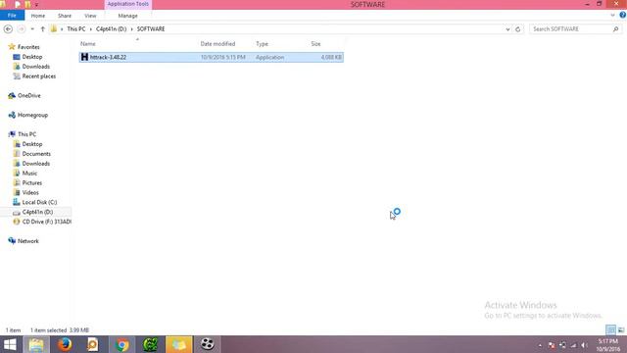This screenshot has width=627, height=353.
Task: Open the film reel app on taskbar
Action: click(x=207, y=344)
